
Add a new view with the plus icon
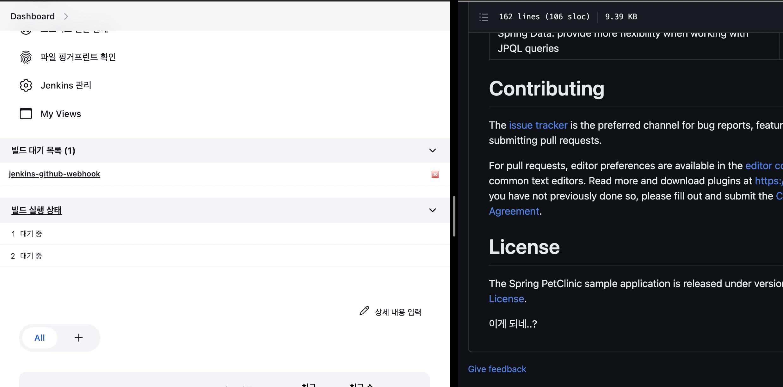(x=79, y=338)
